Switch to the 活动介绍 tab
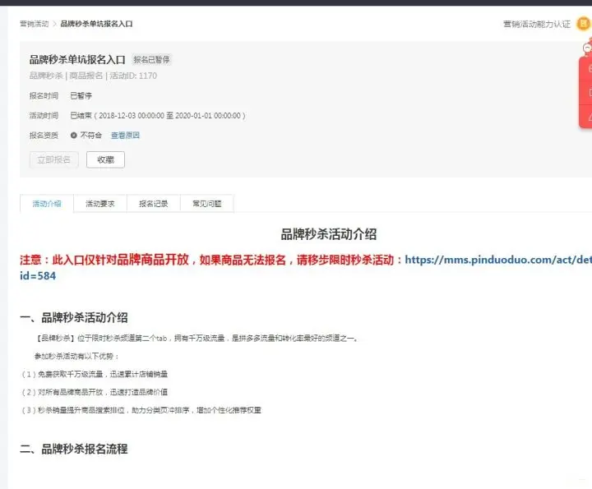This screenshot has width=592, height=489. pyautogui.click(x=47, y=204)
